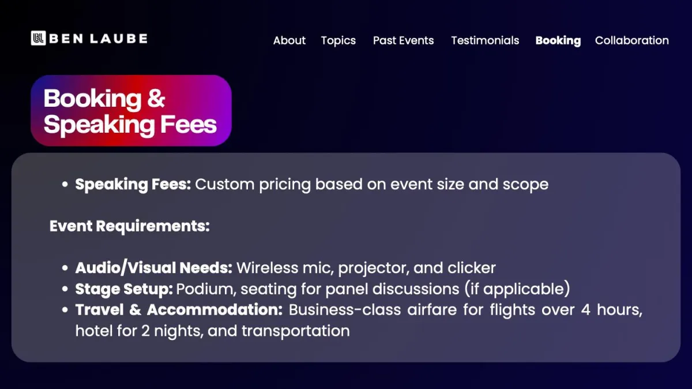Screen dimensions: 692x389
Task: View the Testimonials page
Action: point(485,40)
